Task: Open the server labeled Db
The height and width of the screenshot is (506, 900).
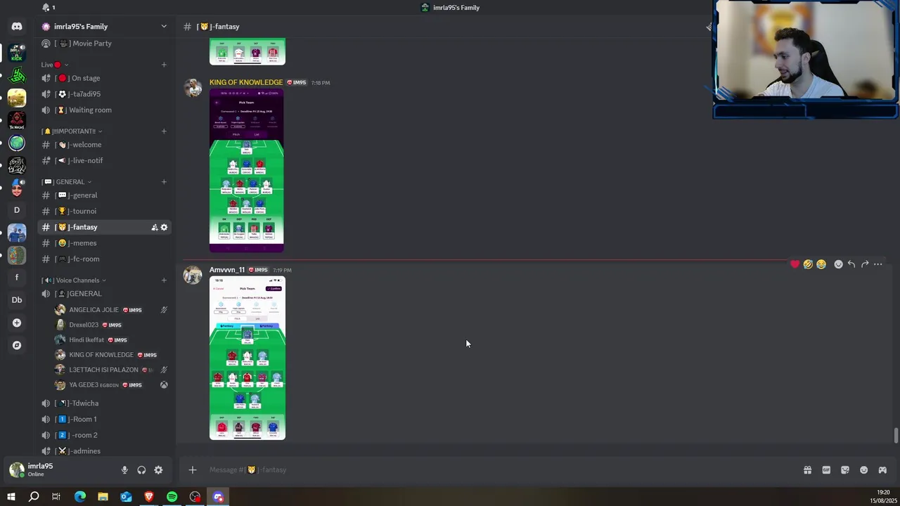Action: 17,300
